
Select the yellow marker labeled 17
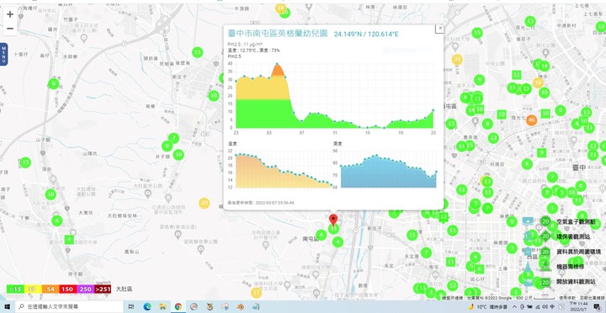pyautogui.click(x=256, y=293)
